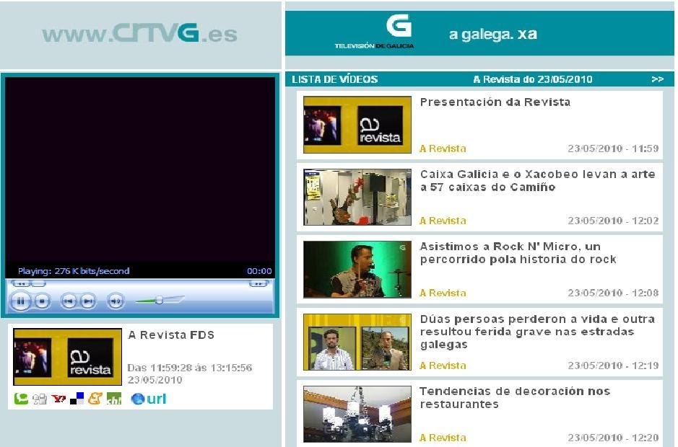Click timestamp 23/05/2010 - 12:08
This screenshot has height=447, width=678.
pos(613,293)
